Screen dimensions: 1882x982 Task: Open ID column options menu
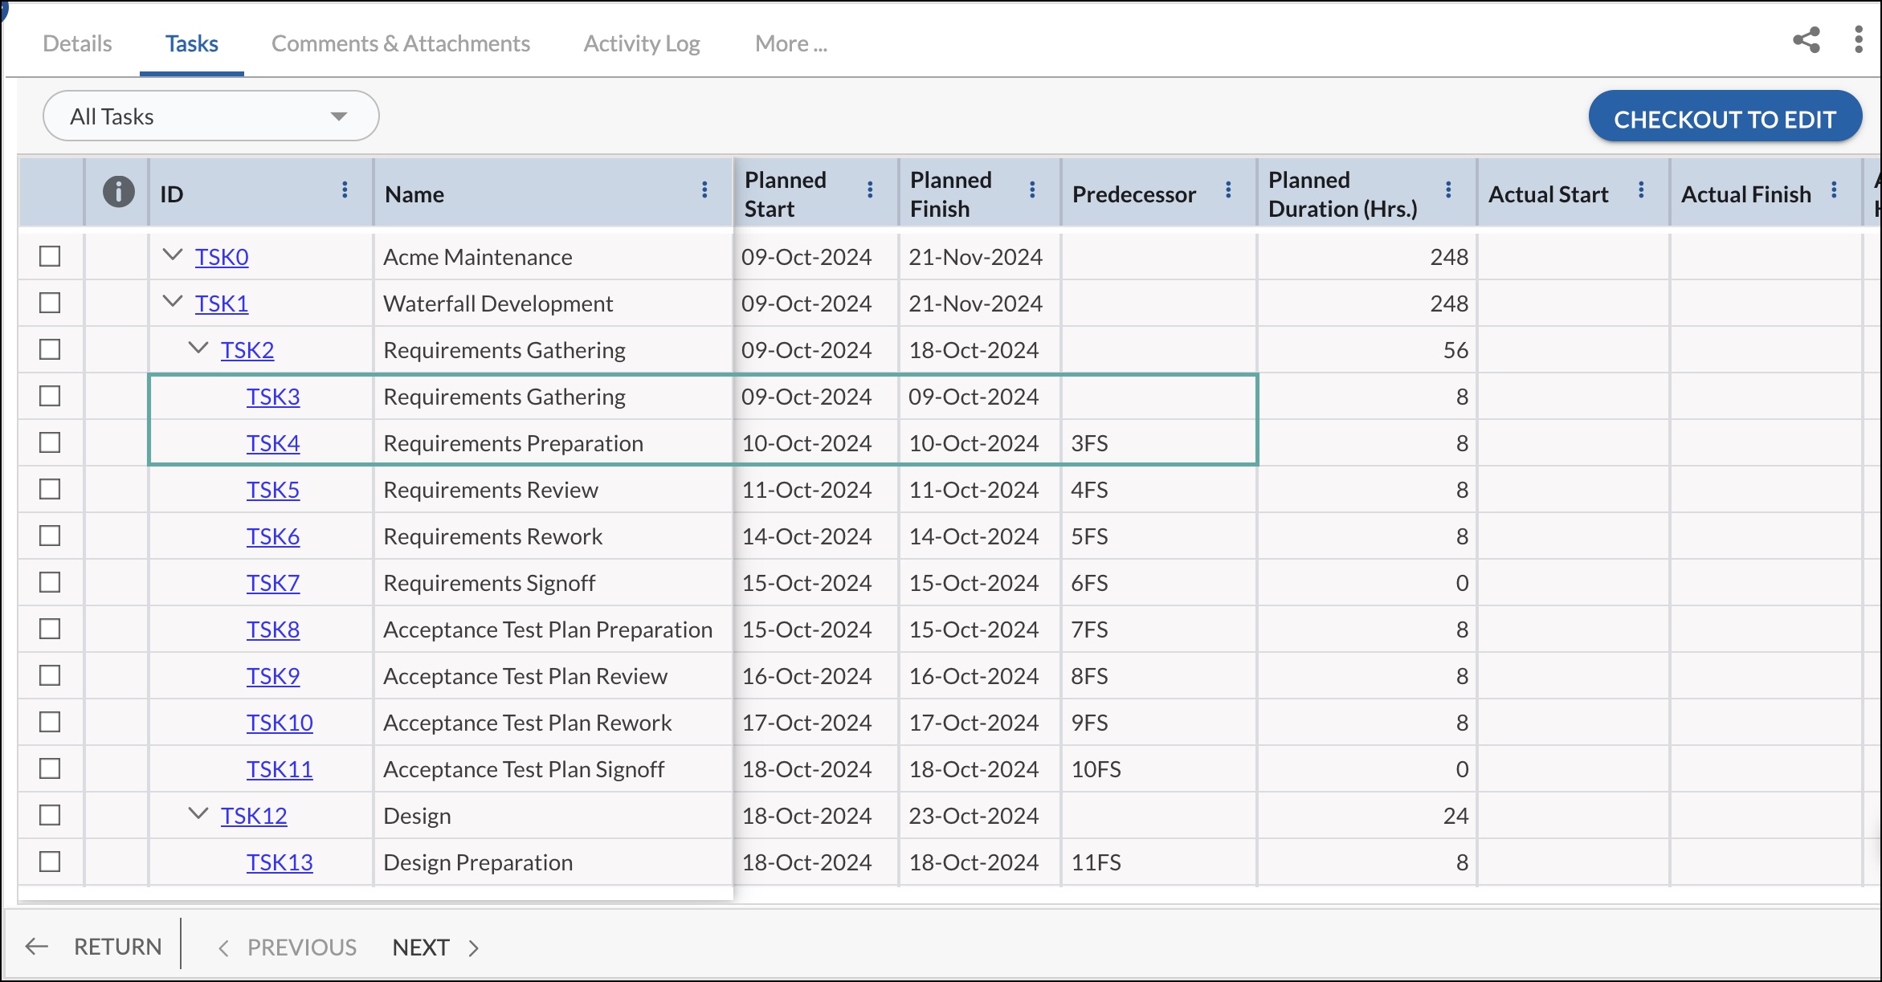pos(345,189)
